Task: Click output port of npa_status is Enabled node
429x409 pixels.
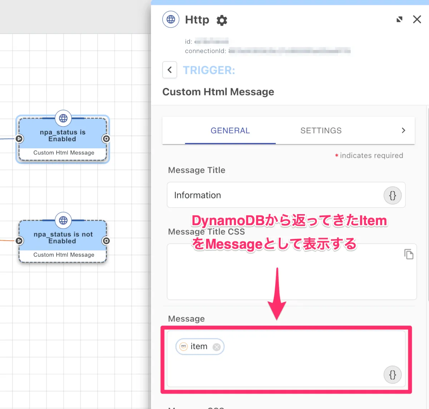Action: coord(106,139)
